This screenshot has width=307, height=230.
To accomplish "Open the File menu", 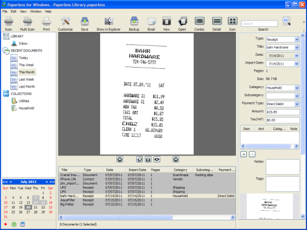I will pos(5,11).
